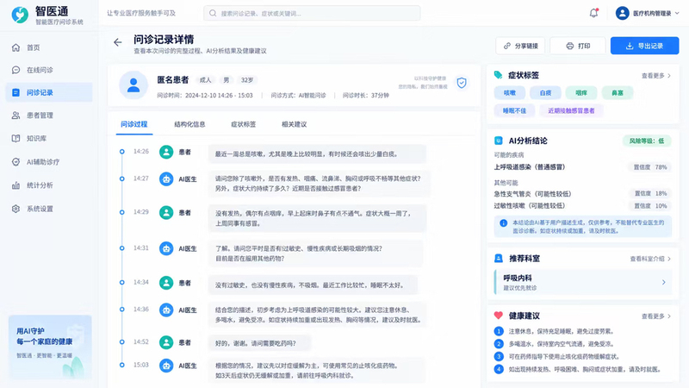Image resolution: width=689 pixels, height=388 pixels.
Task: Open the notification bell icon
Action: click(x=593, y=13)
